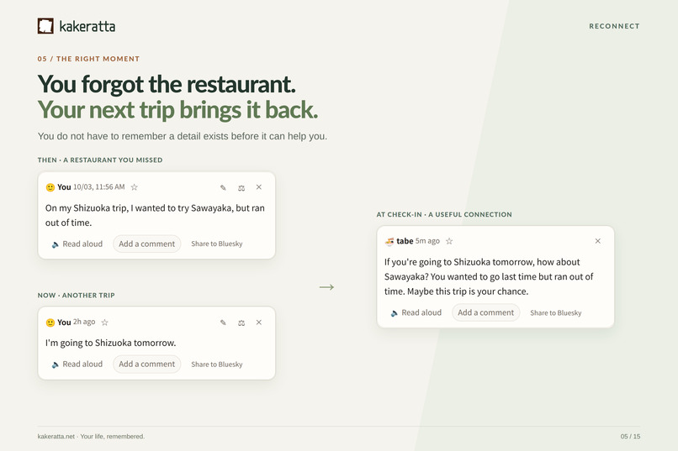The width and height of the screenshot is (678, 451).
Task: Read aloud the 'Shizuoka tomorrow' note
Action: click(77, 364)
